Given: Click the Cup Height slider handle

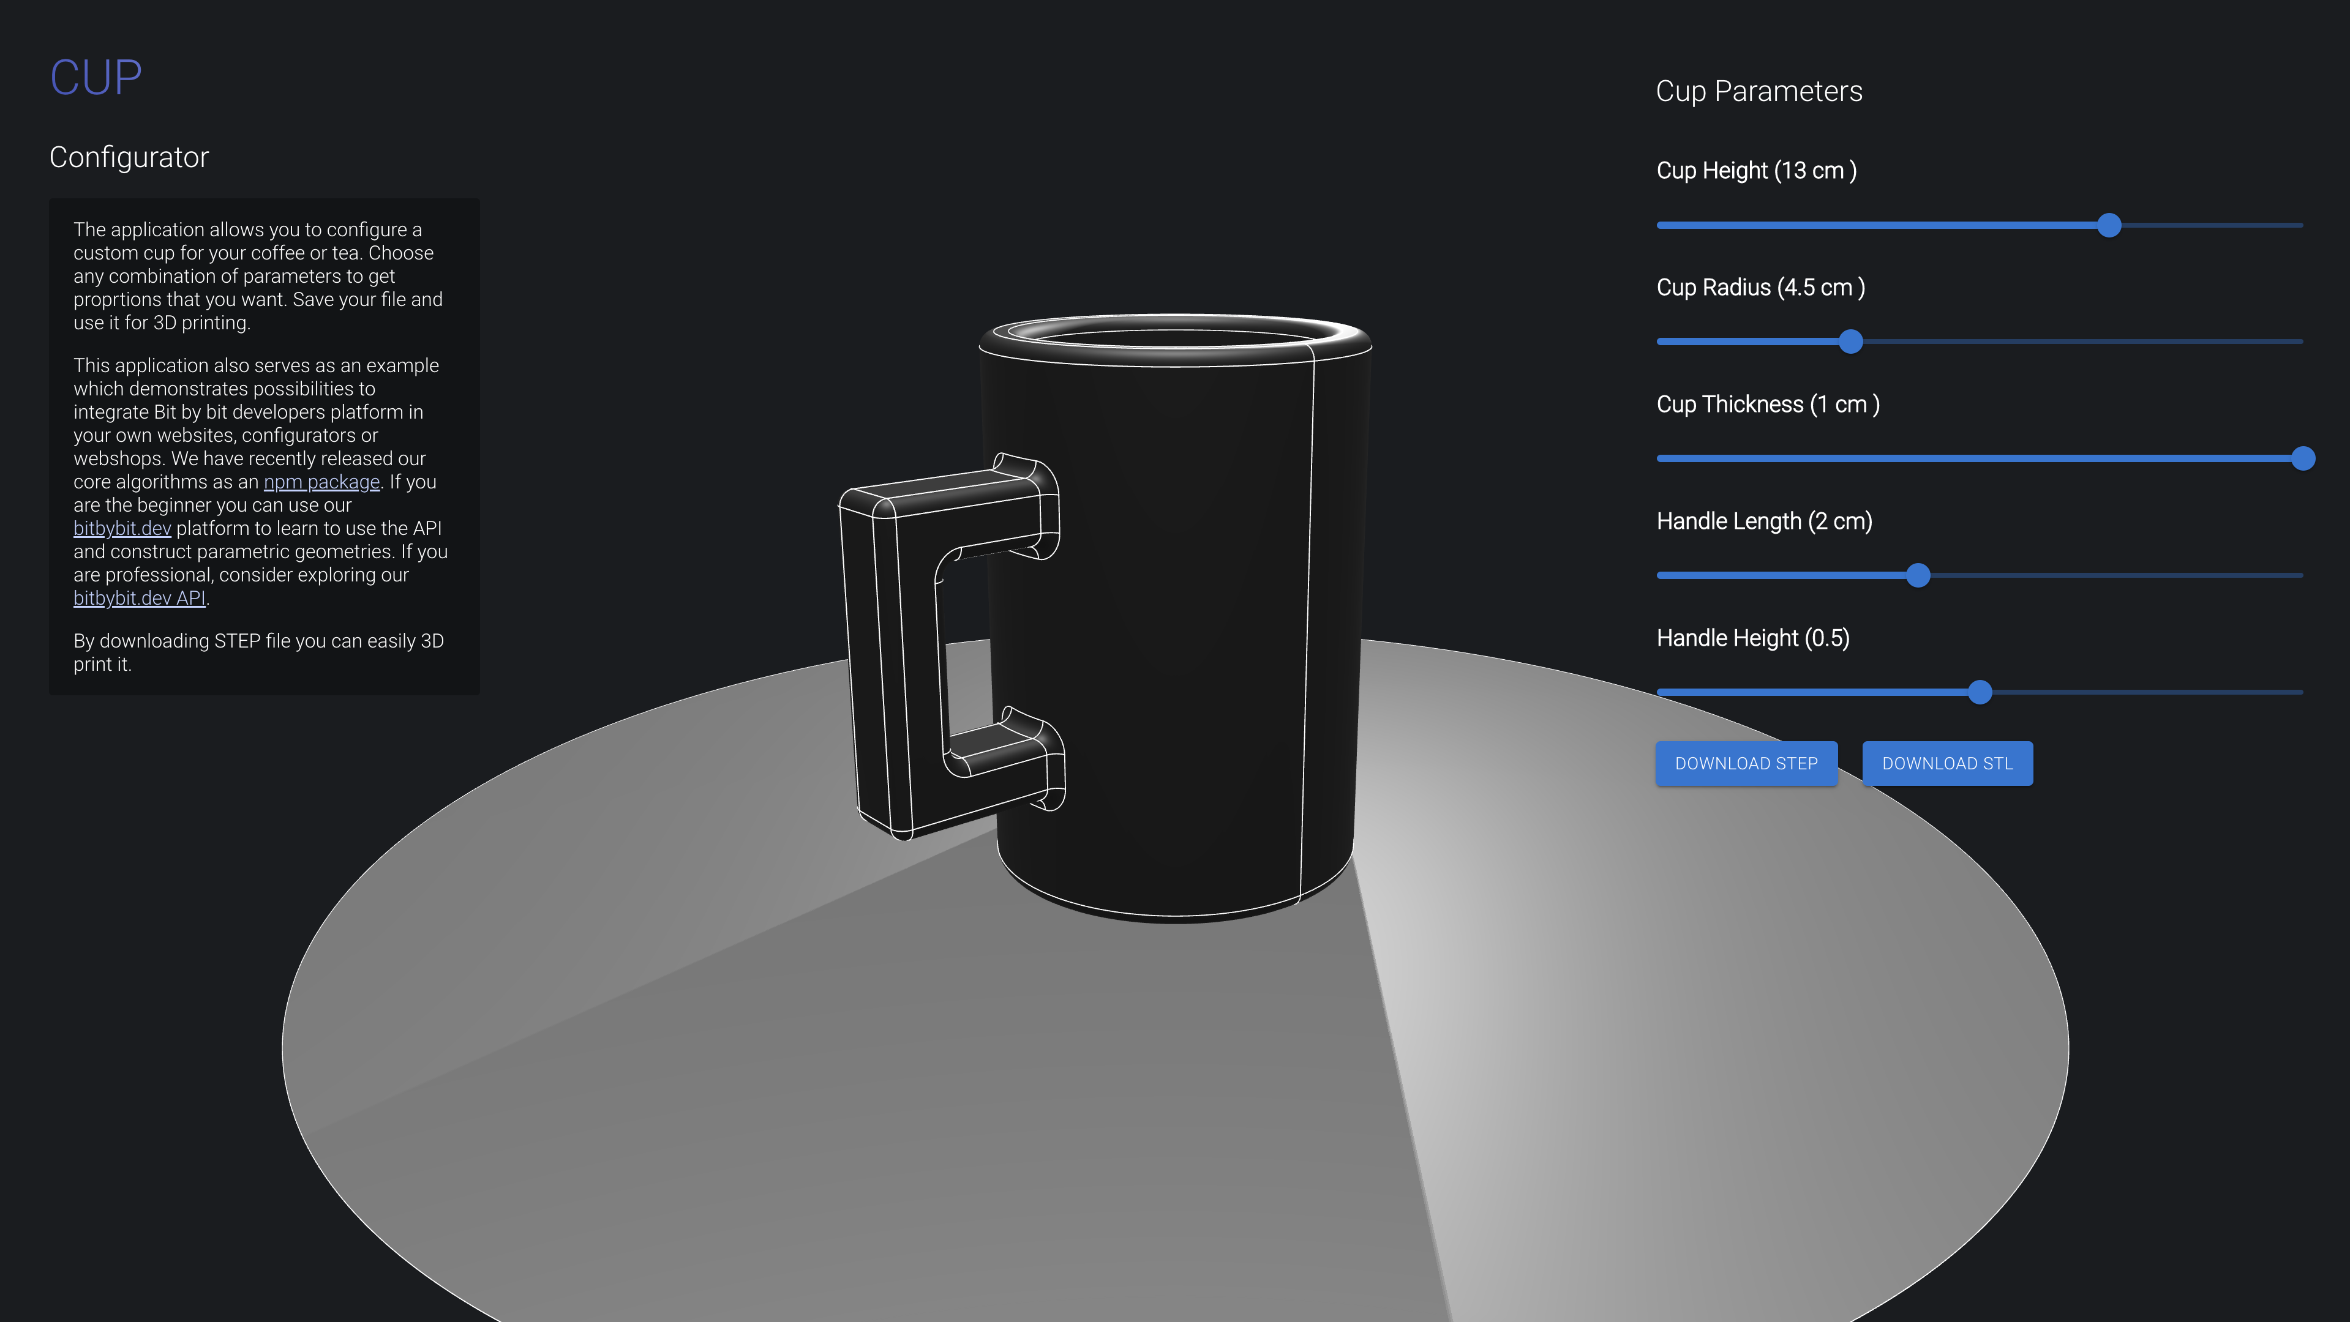Looking at the screenshot, I should [2108, 225].
